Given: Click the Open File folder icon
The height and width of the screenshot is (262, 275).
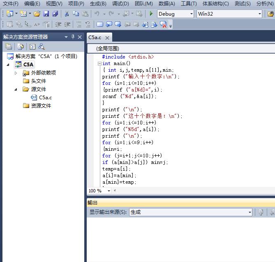Looking at the screenshot, I should pos(37,14).
